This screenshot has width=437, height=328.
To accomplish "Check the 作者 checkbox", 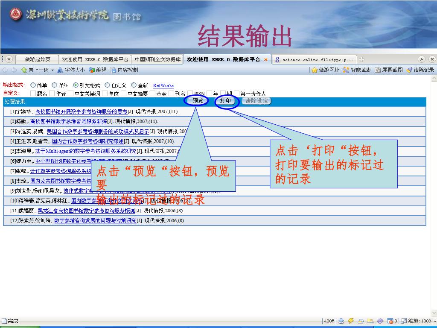I will pyautogui.click(x=52, y=93).
